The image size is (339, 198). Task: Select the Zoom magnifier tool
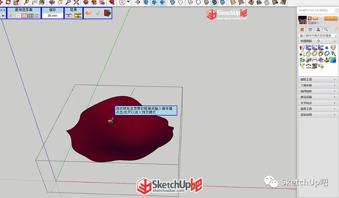coord(68,2)
